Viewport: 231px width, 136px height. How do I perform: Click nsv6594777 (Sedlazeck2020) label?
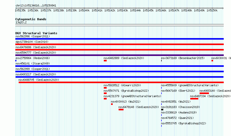tap(36, 53)
